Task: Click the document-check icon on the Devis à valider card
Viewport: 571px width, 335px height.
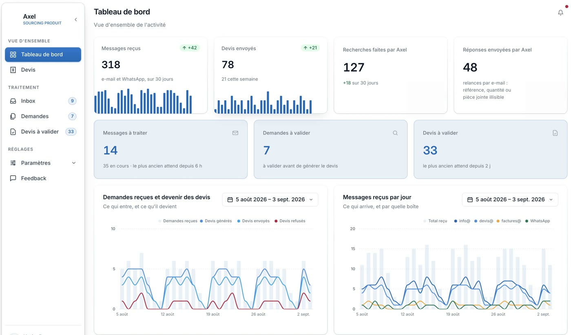Action: (555, 133)
